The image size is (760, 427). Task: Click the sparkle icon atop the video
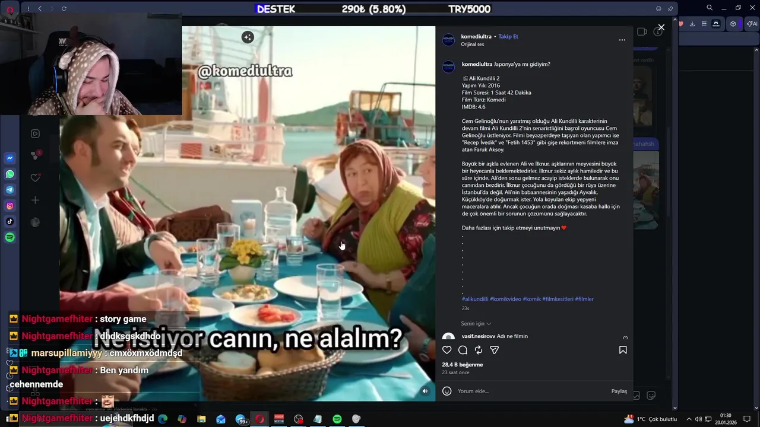(248, 37)
